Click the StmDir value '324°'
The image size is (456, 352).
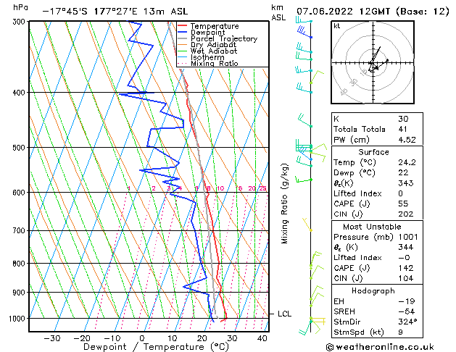point(407,322)
